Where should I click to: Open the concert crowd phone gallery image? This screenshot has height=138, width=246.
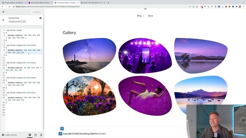pyautogui.click(x=145, y=56)
